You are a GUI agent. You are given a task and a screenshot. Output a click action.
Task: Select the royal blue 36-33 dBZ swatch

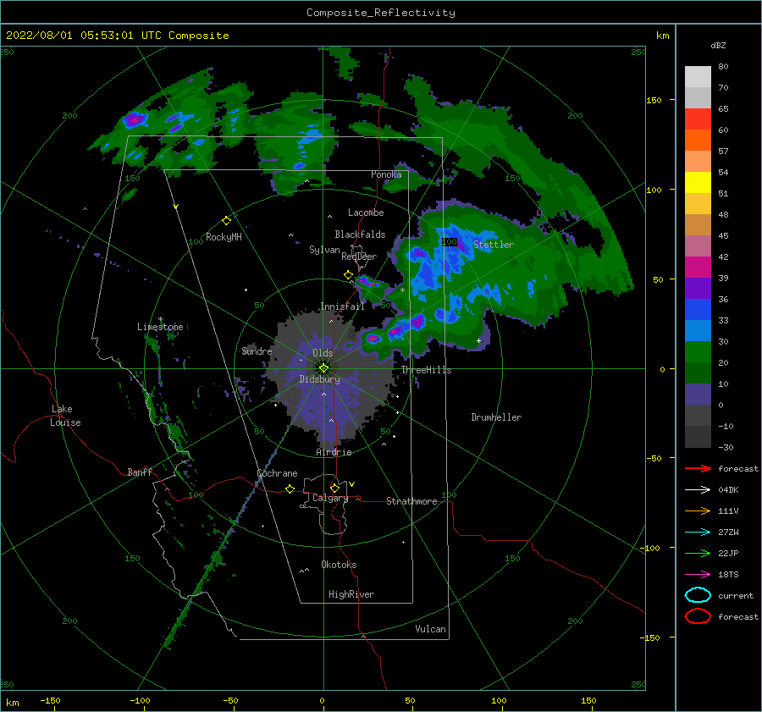[698, 309]
